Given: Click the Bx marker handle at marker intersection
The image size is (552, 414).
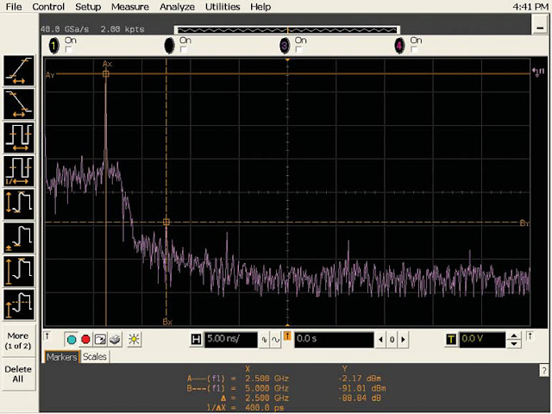Looking at the screenshot, I should pyautogui.click(x=166, y=222).
